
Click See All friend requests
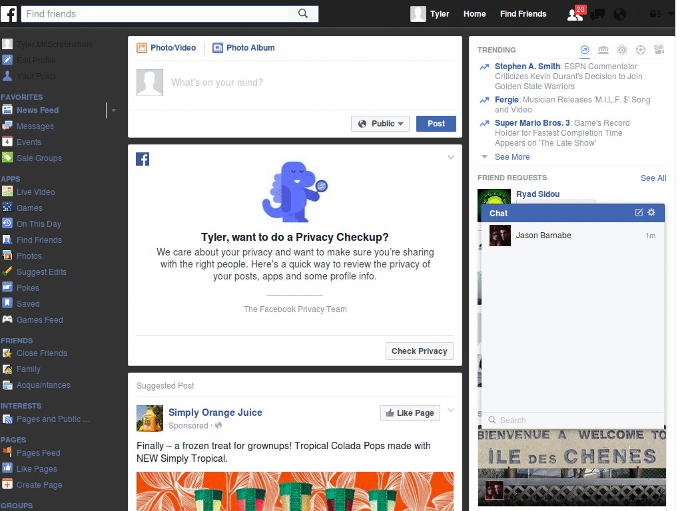653,178
